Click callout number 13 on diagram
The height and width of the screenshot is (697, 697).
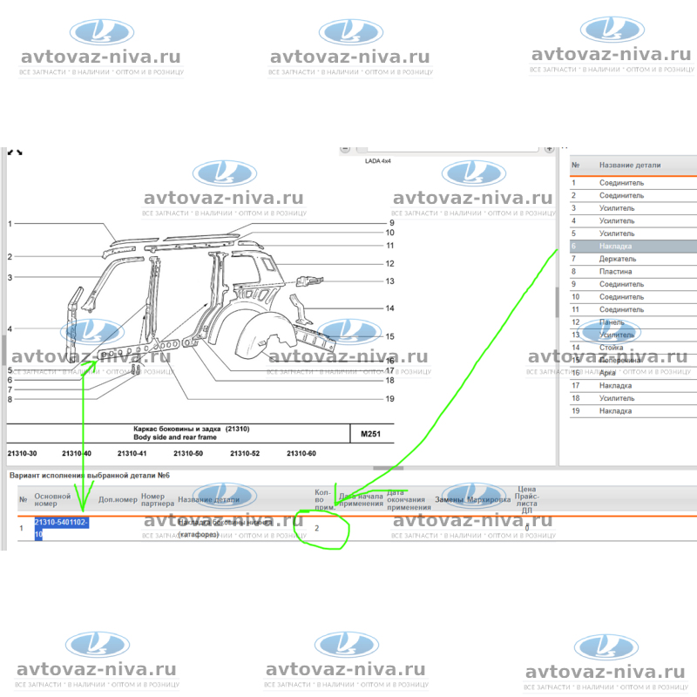(389, 281)
